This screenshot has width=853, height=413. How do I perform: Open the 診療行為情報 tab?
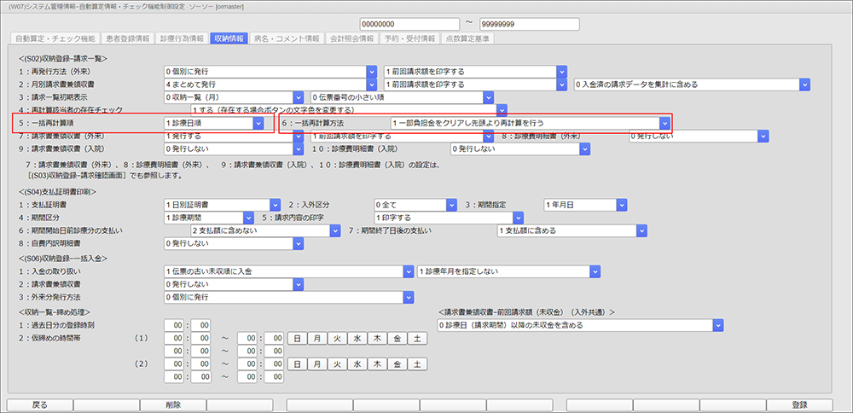pos(181,38)
